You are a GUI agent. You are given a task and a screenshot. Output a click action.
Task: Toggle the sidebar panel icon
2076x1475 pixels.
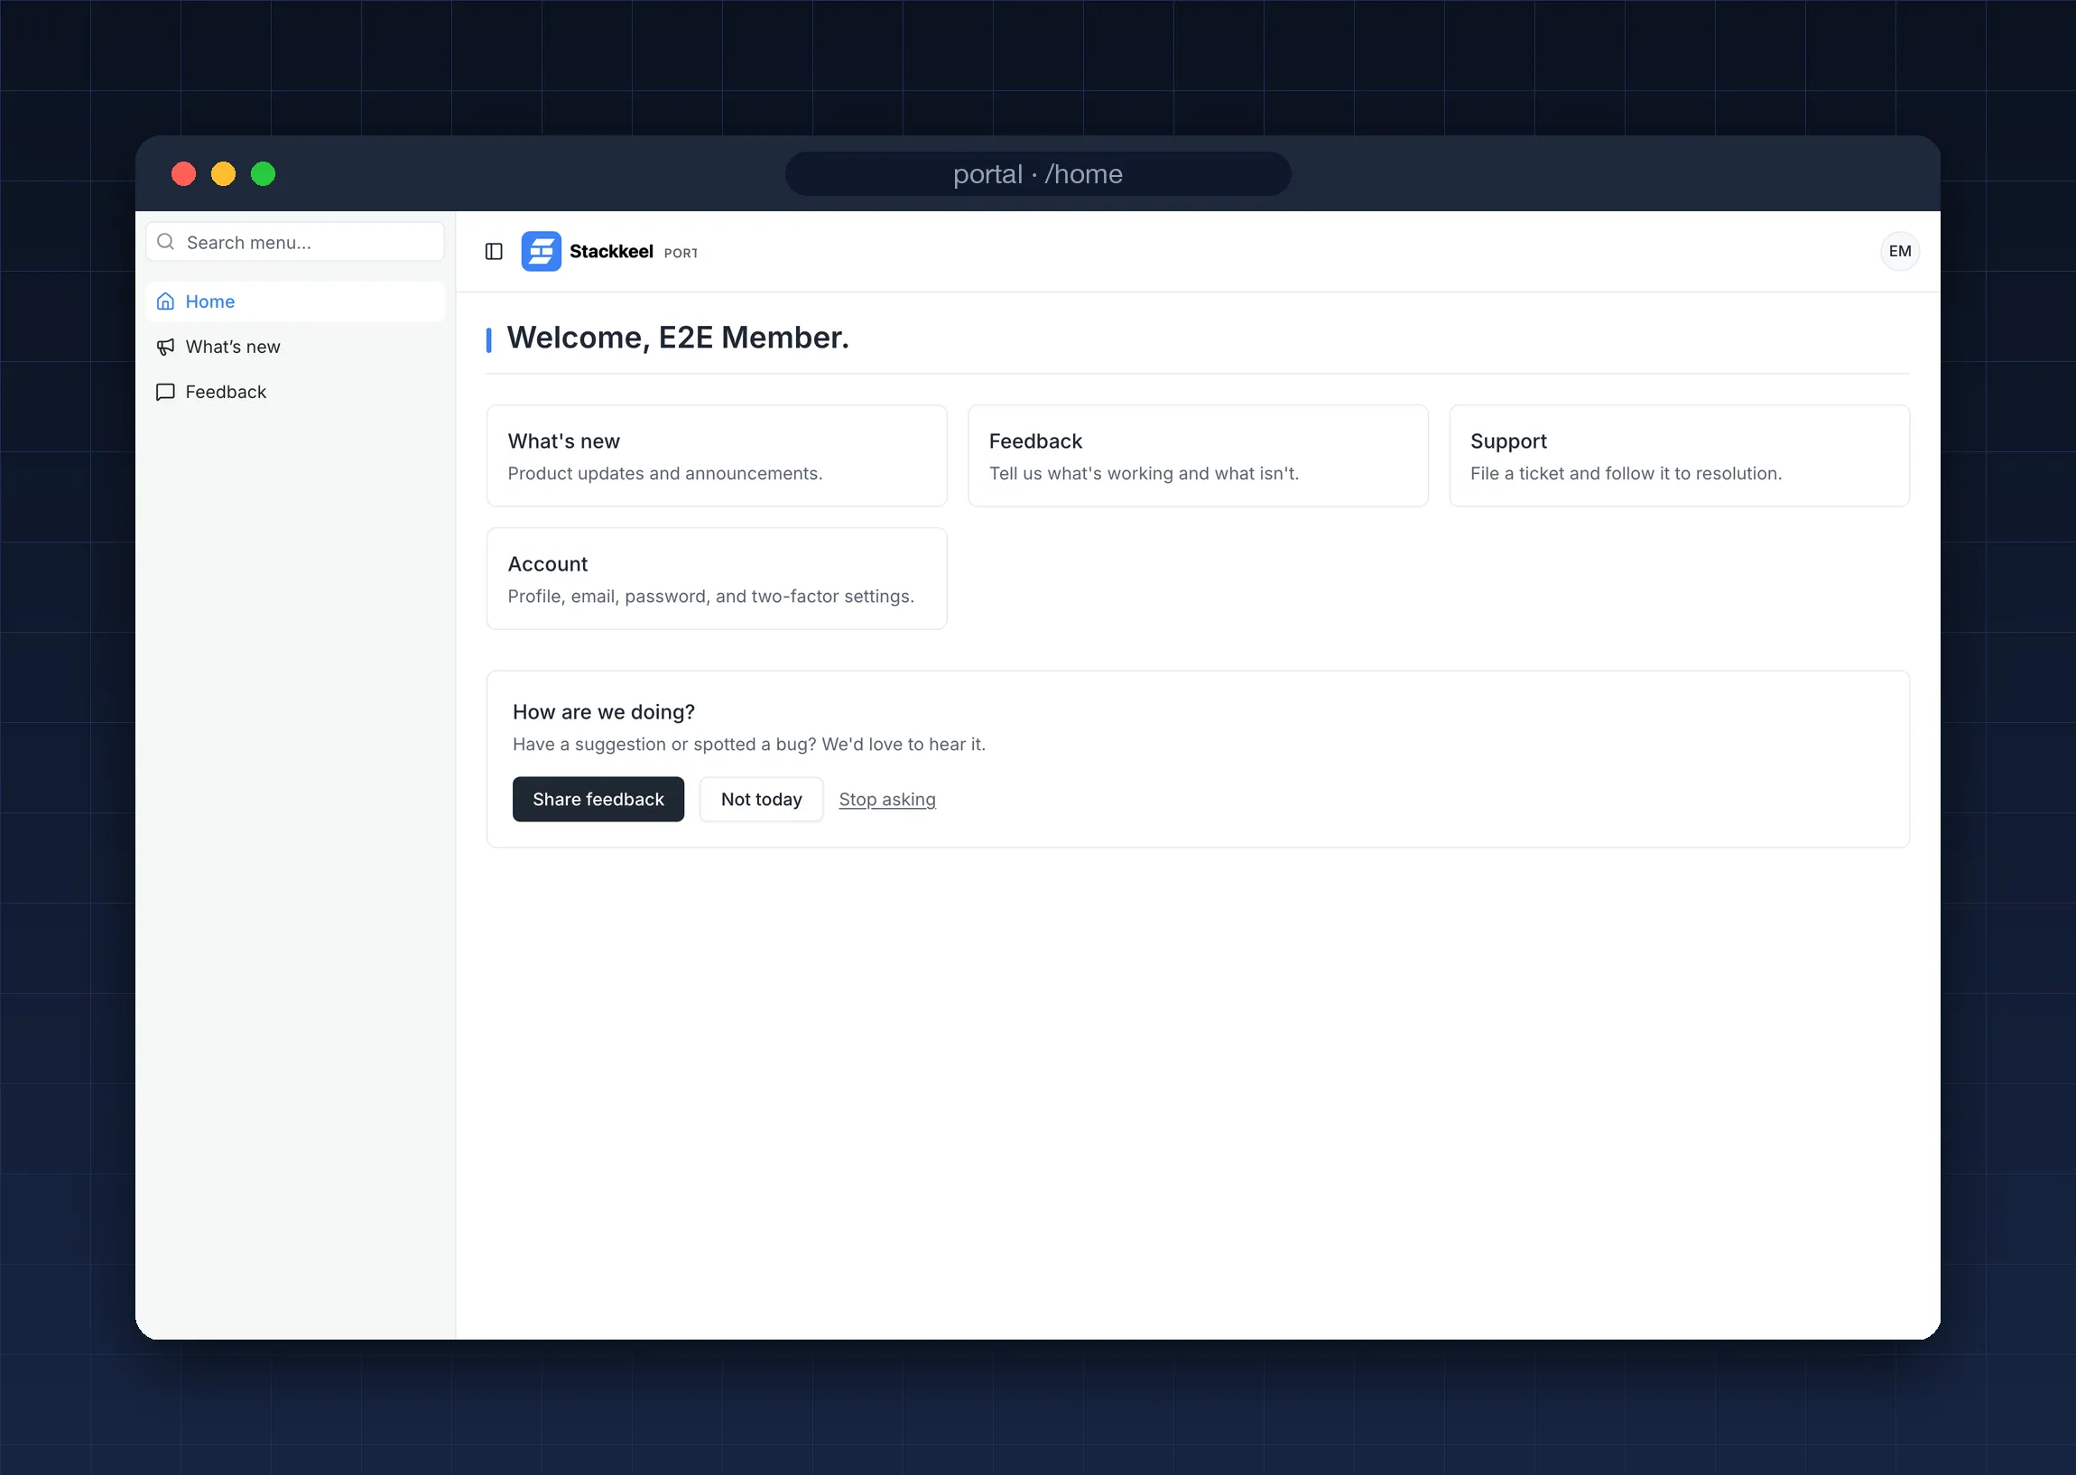(494, 252)
